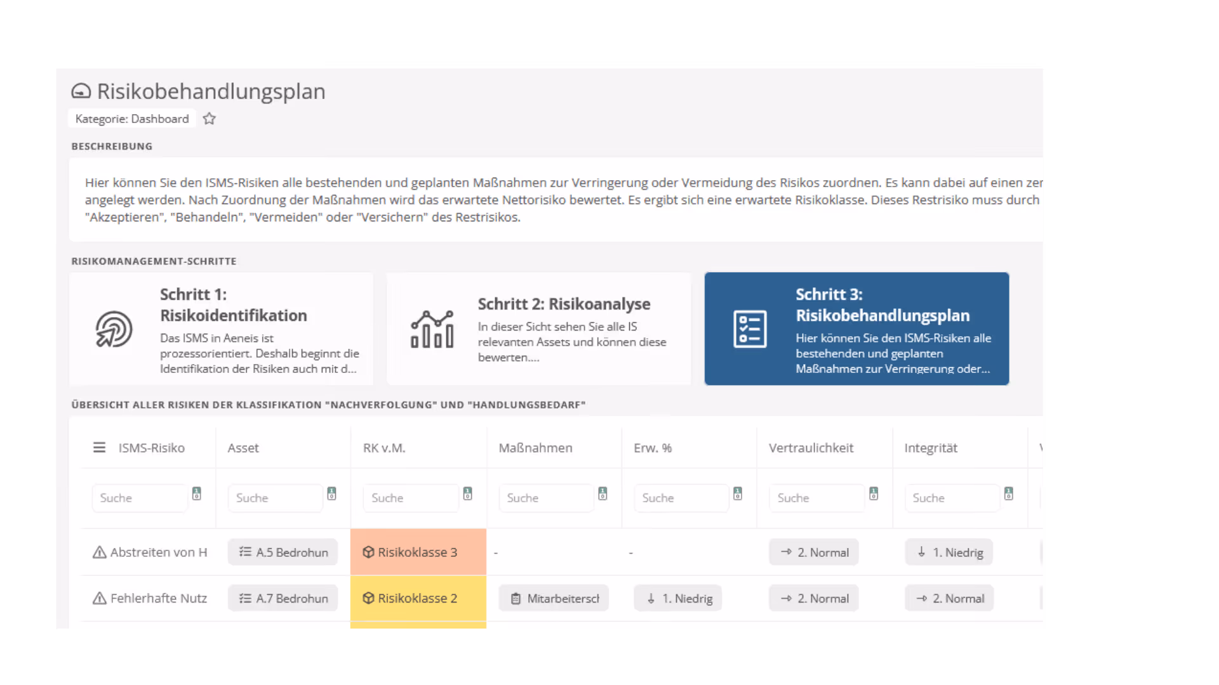This screenshot has height=685, width=1219.
Task: Click the 'RISIKOMANAGEMENT-SCHRITTE' section heading
Action: [154, 261]
